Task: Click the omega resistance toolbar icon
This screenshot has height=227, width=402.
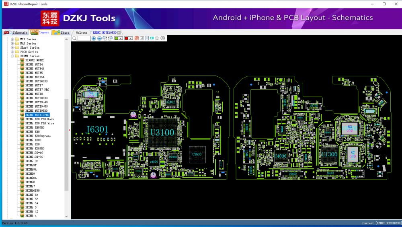Action: pos(157,39)
